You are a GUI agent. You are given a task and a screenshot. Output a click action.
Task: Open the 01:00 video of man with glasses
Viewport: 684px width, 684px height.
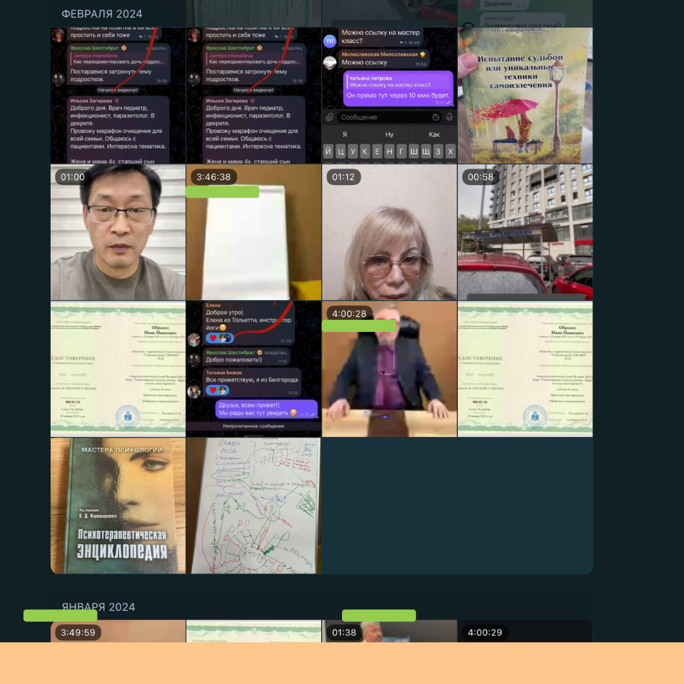[118, 232]
